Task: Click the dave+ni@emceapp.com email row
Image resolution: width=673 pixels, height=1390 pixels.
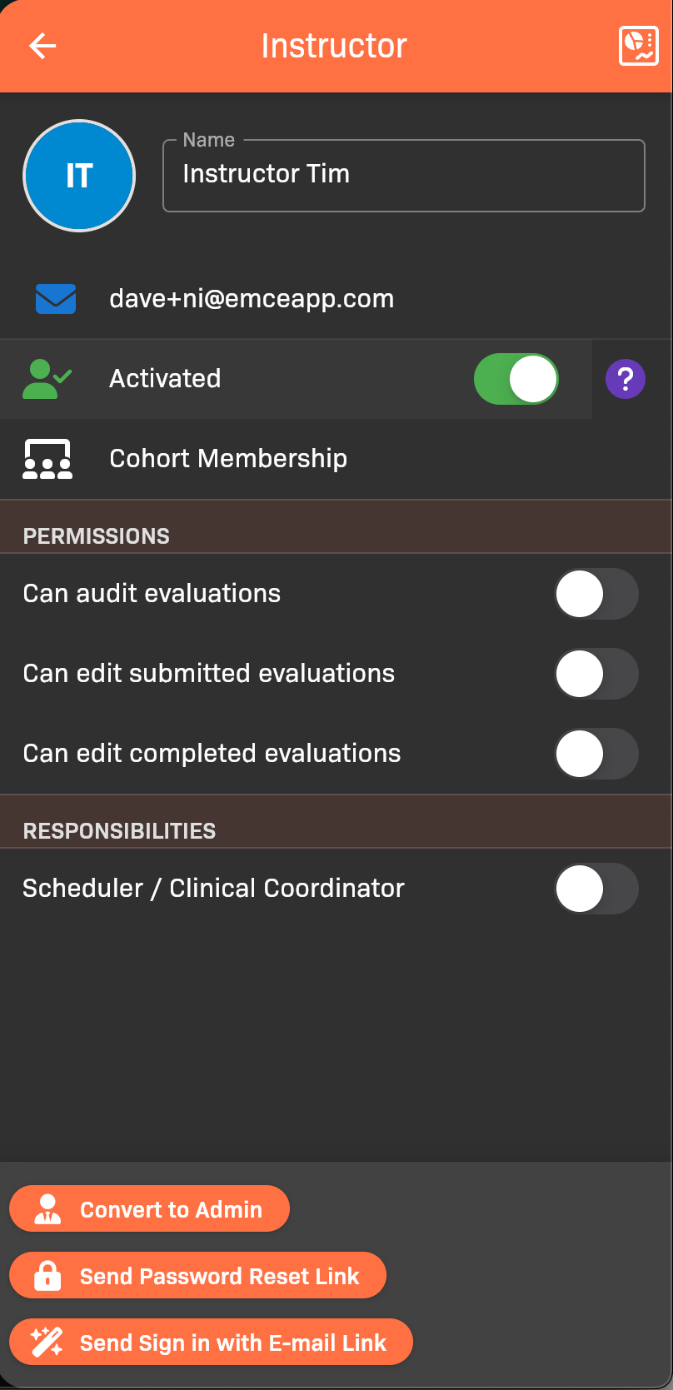Action: pyautogui.click(x=252, y=299)
